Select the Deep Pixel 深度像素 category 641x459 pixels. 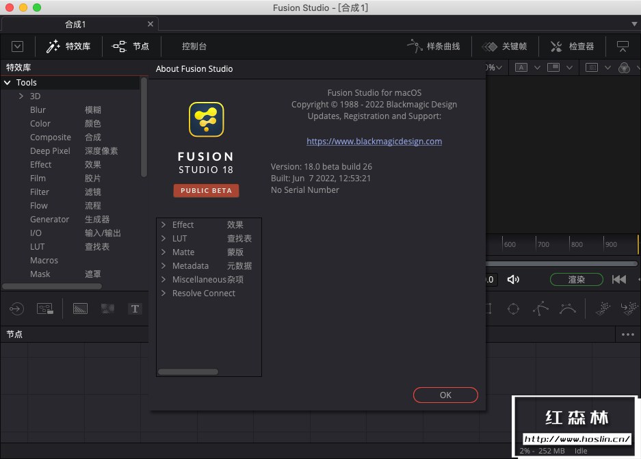[x=74, y=150]
